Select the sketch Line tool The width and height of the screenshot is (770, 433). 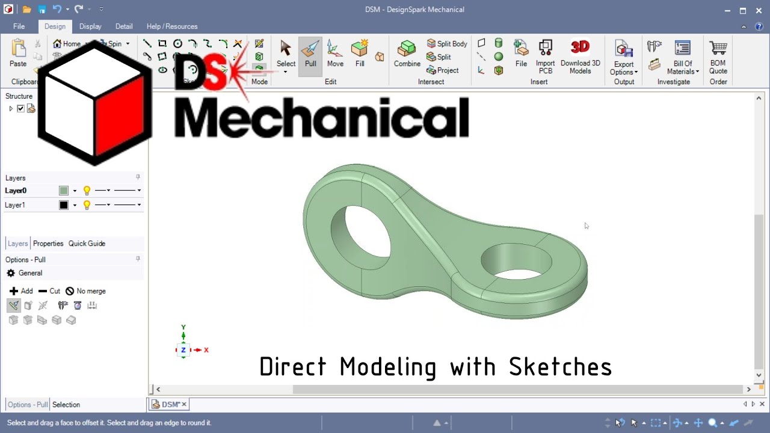[x=147, y=43]
